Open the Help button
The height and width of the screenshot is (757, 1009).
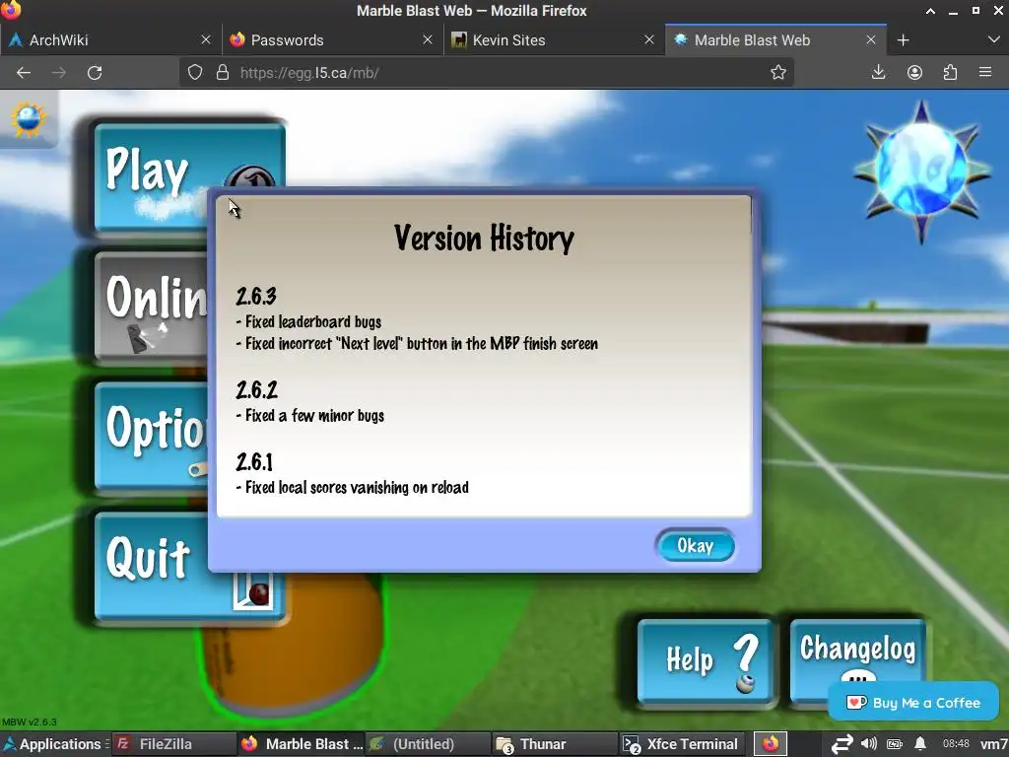(706, 660)
